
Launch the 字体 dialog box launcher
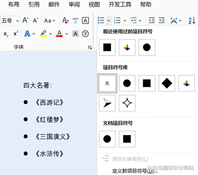(90, 48)
